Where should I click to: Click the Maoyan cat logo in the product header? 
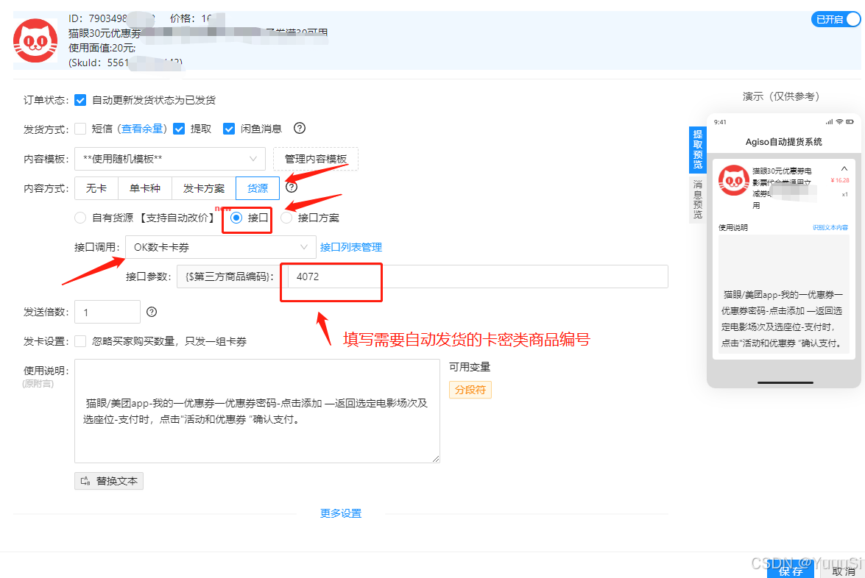35,40
